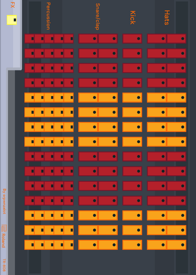This screenshot has width=196, height=275.
Task: Toggle the Hats pad beside Kick in the last row
Action: point(157,245)
